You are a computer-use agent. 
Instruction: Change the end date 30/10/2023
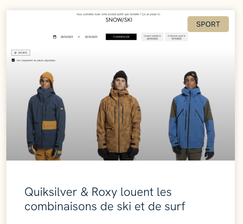tap(91, 37)
